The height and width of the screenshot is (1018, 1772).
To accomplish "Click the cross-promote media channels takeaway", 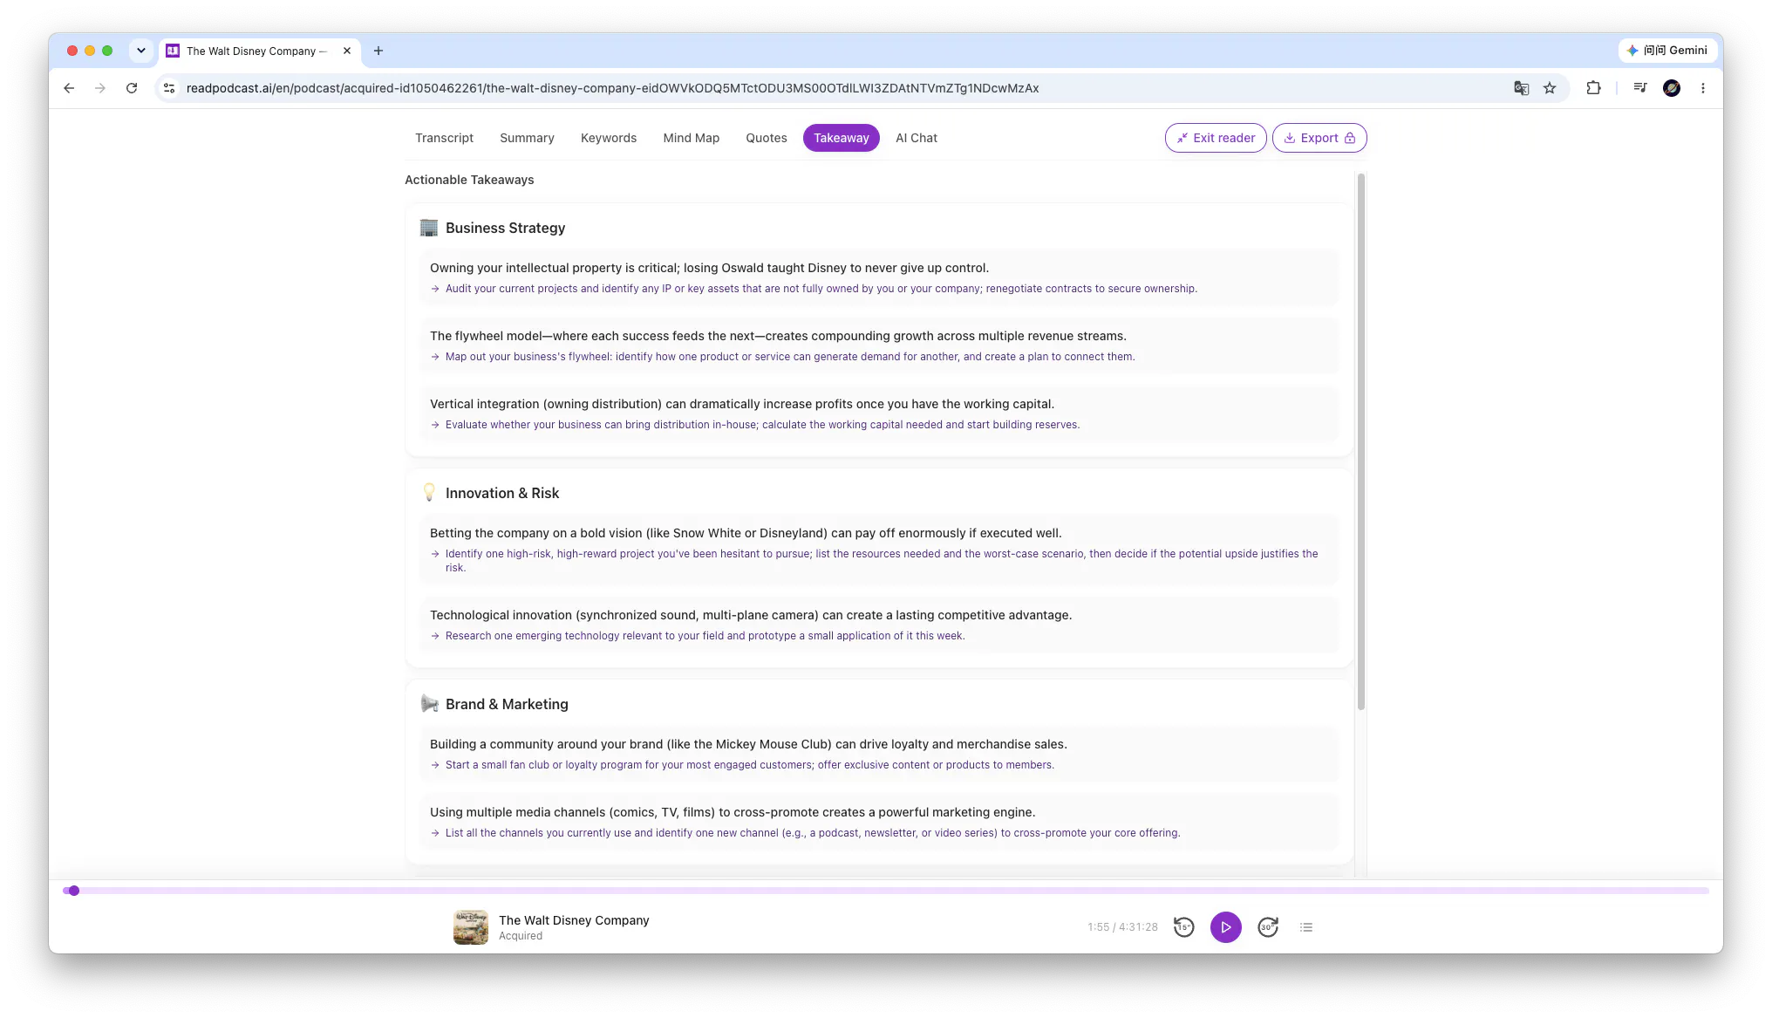I will point(733,812).
